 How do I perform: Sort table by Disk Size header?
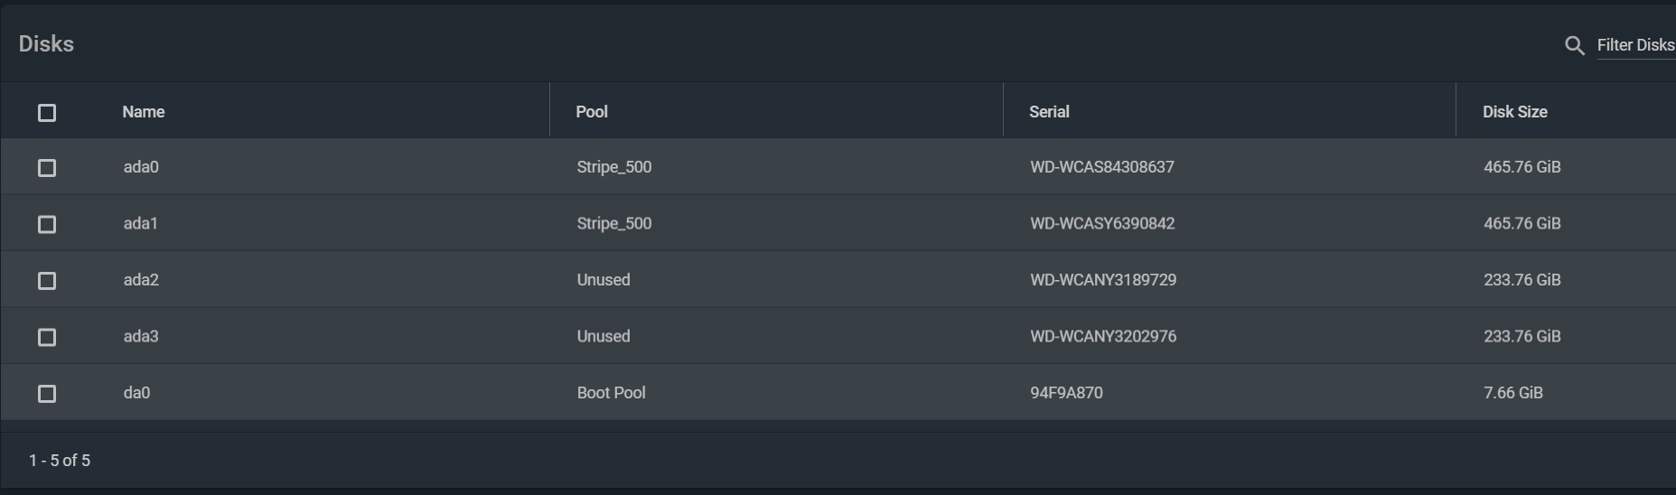pos(1515,112)
